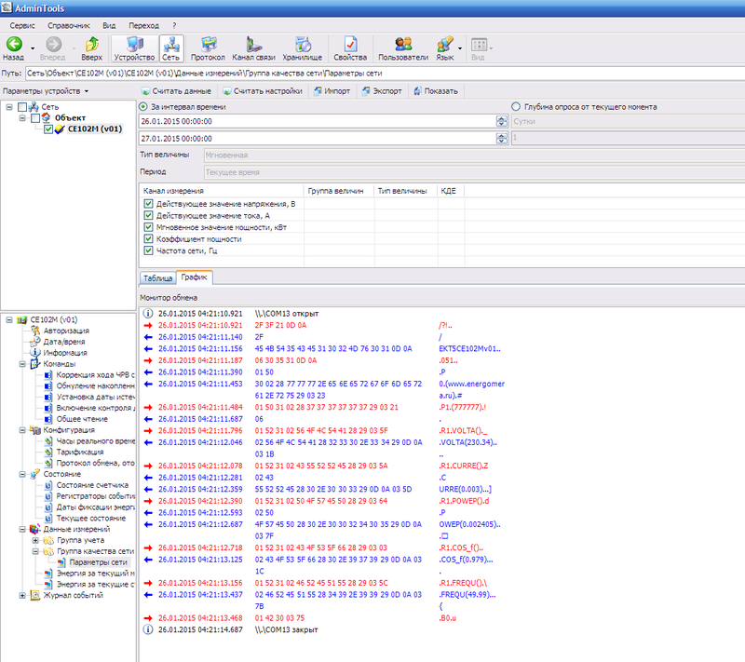Open the Устройство device view
Screen dimensions: 745x662
(x=134, y=44)
